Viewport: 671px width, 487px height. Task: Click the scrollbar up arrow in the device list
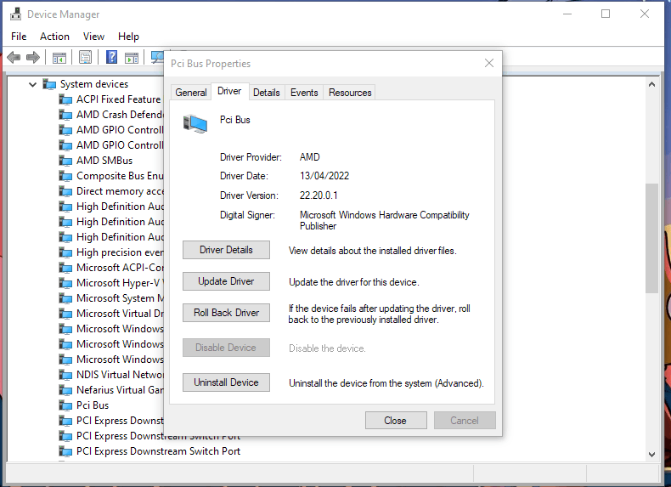click(x=651, y=84)
